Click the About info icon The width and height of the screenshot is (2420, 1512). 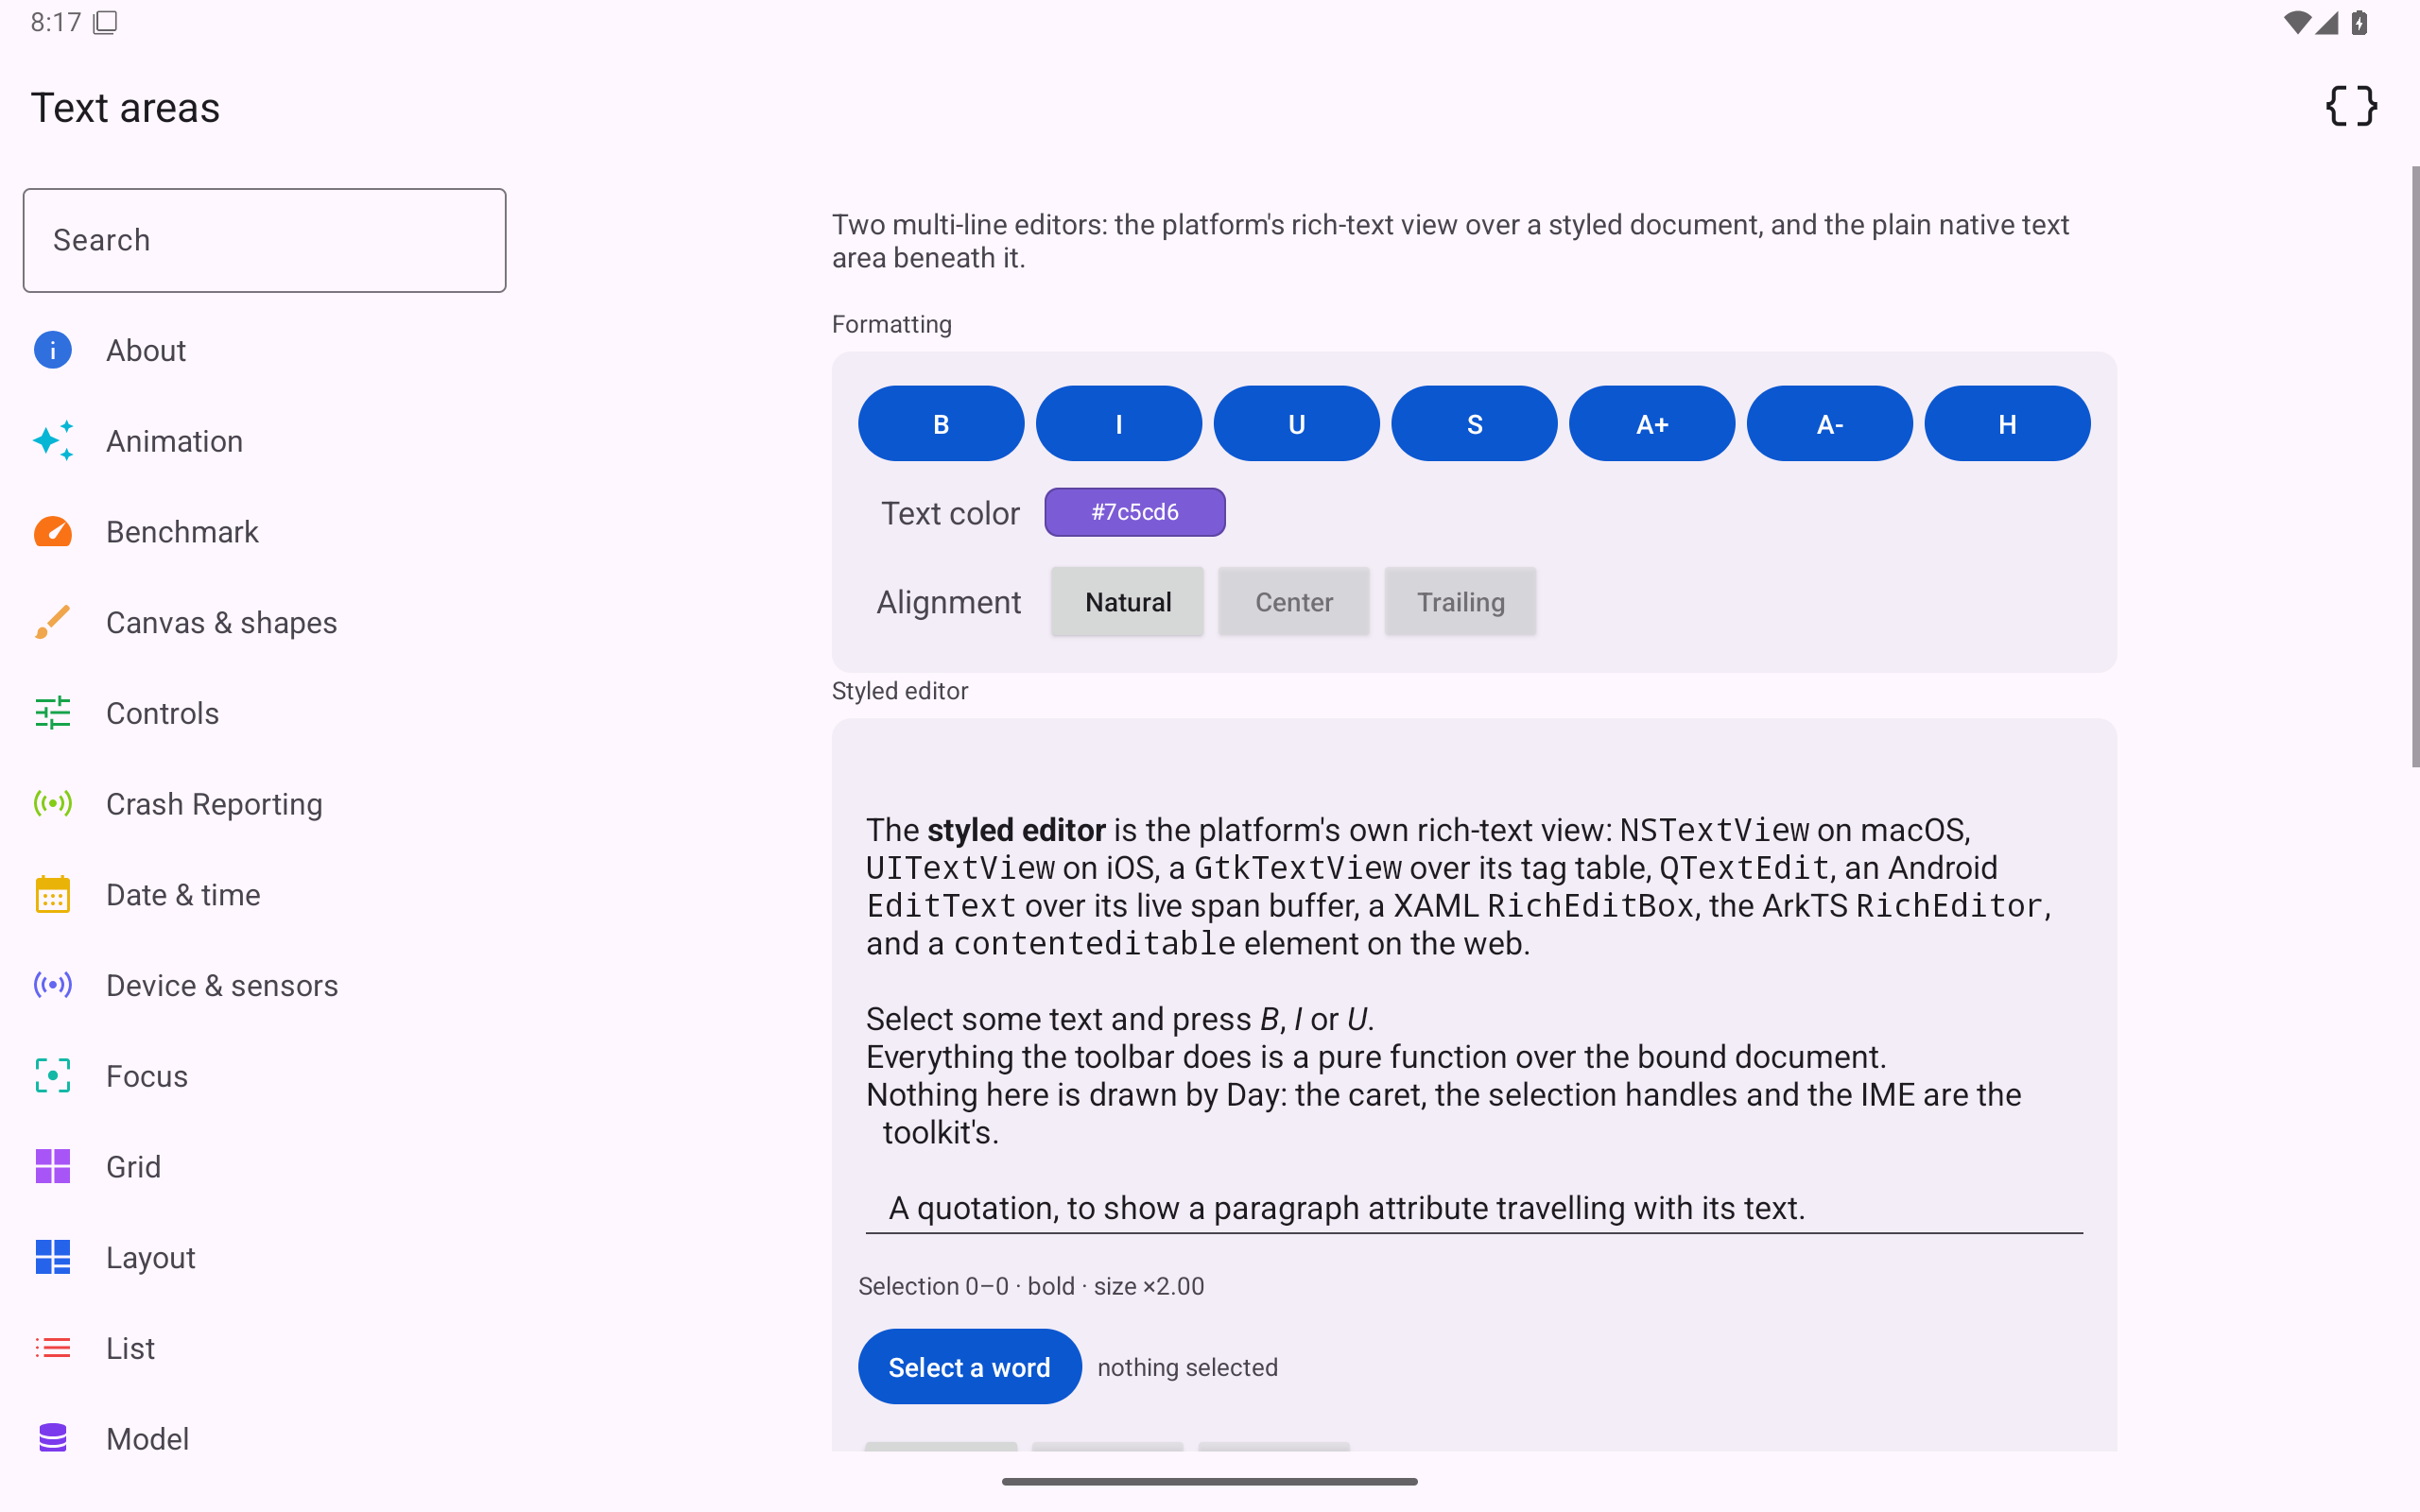(53, 350)
